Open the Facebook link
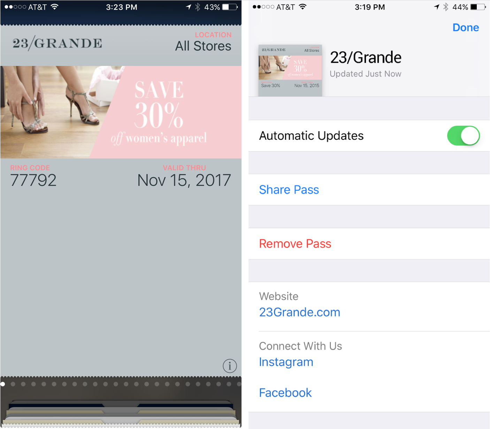Image resolution: width=490 pixels, height=429 pixels. pyautogui.click(x=285, y=393)
